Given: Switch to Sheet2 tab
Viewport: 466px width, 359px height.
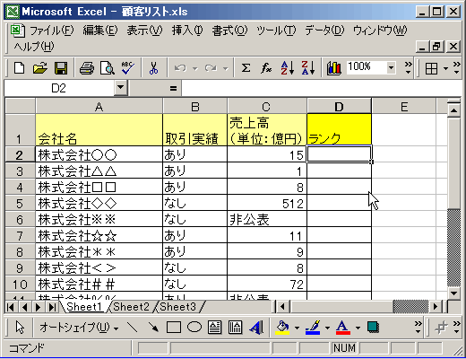Looking at the screenshot, I should click(x=131, y=307).
